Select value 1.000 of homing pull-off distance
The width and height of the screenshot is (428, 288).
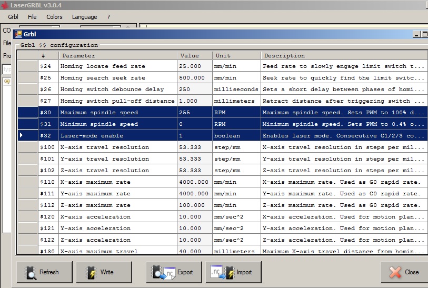[x=195, y=101]
